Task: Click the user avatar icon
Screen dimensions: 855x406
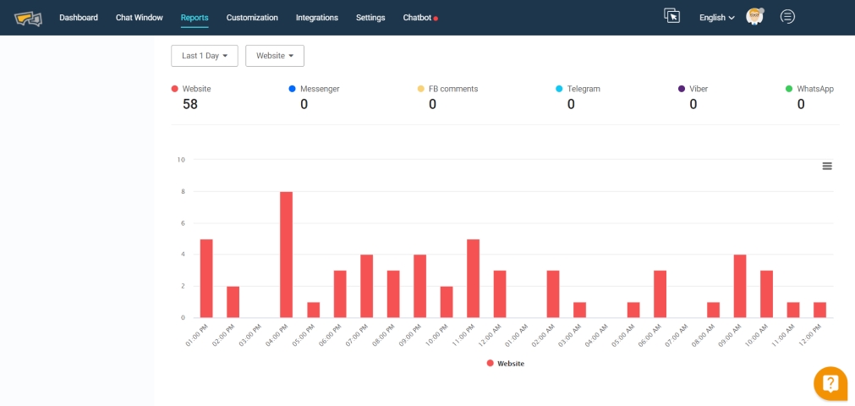Action: click(x=755, y=17)
